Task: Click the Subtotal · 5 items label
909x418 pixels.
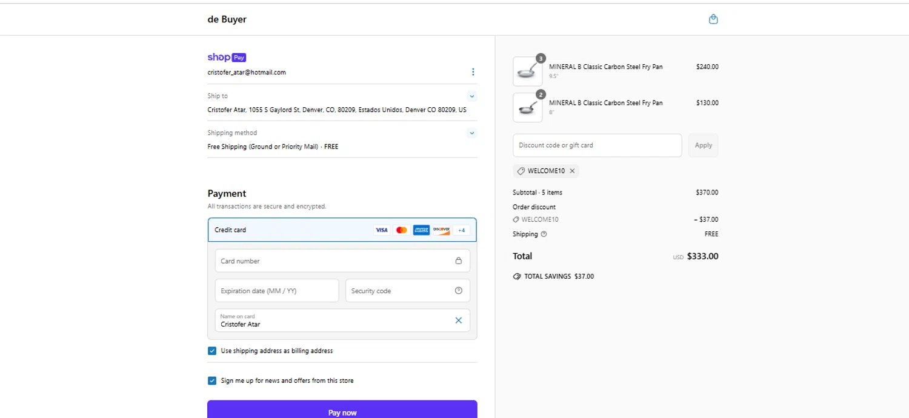Action: pos(538,193)
